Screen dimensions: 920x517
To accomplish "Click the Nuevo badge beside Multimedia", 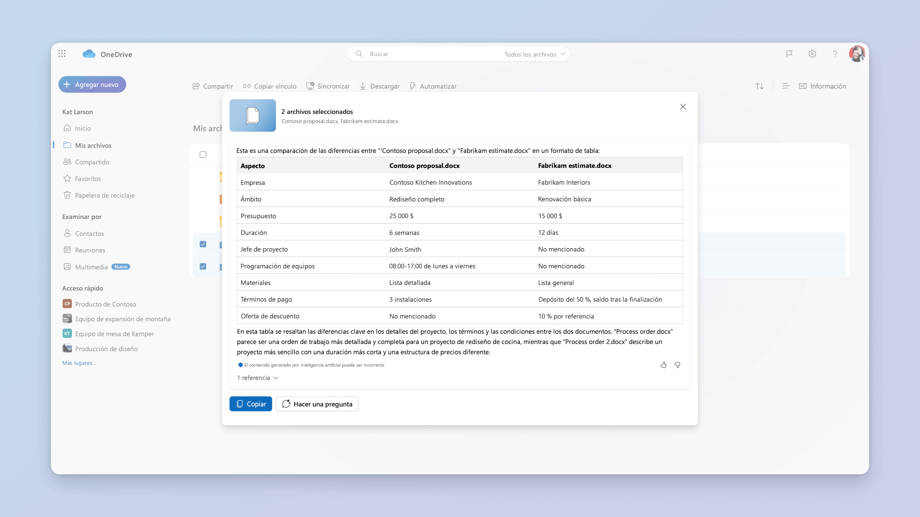I will click(121, 267).
